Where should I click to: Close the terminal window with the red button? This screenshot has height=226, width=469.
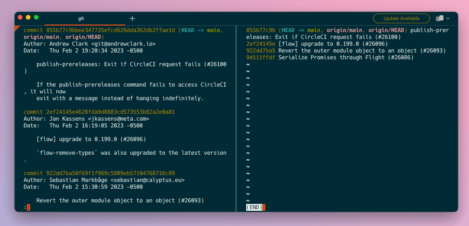20,17
